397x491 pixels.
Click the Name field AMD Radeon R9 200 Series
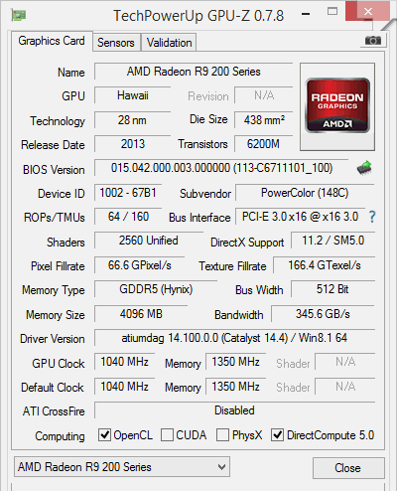[194, 72]
